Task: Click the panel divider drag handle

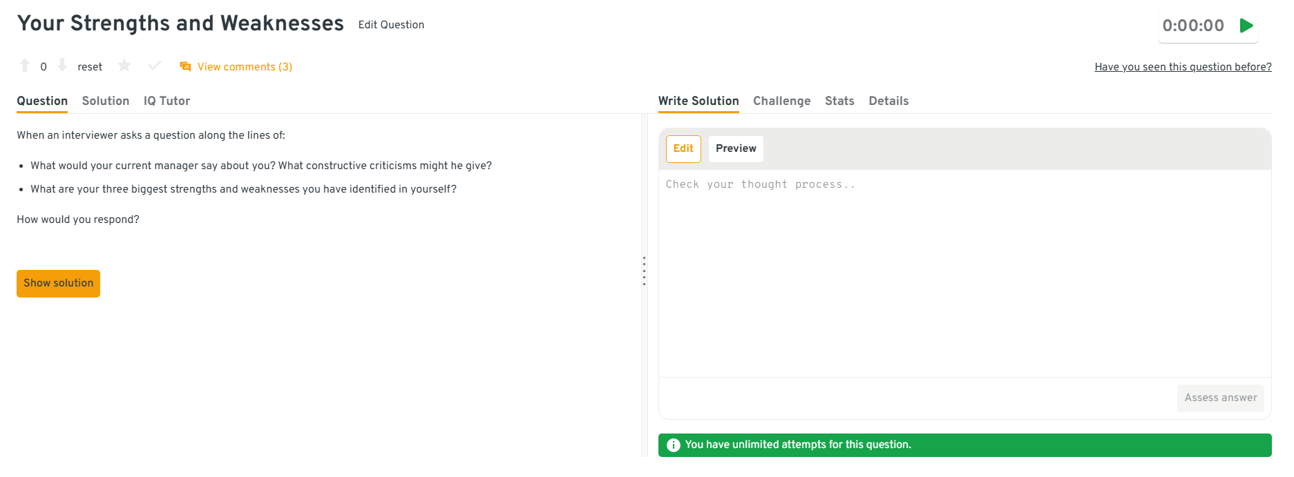Action: [x=644, y=271]
